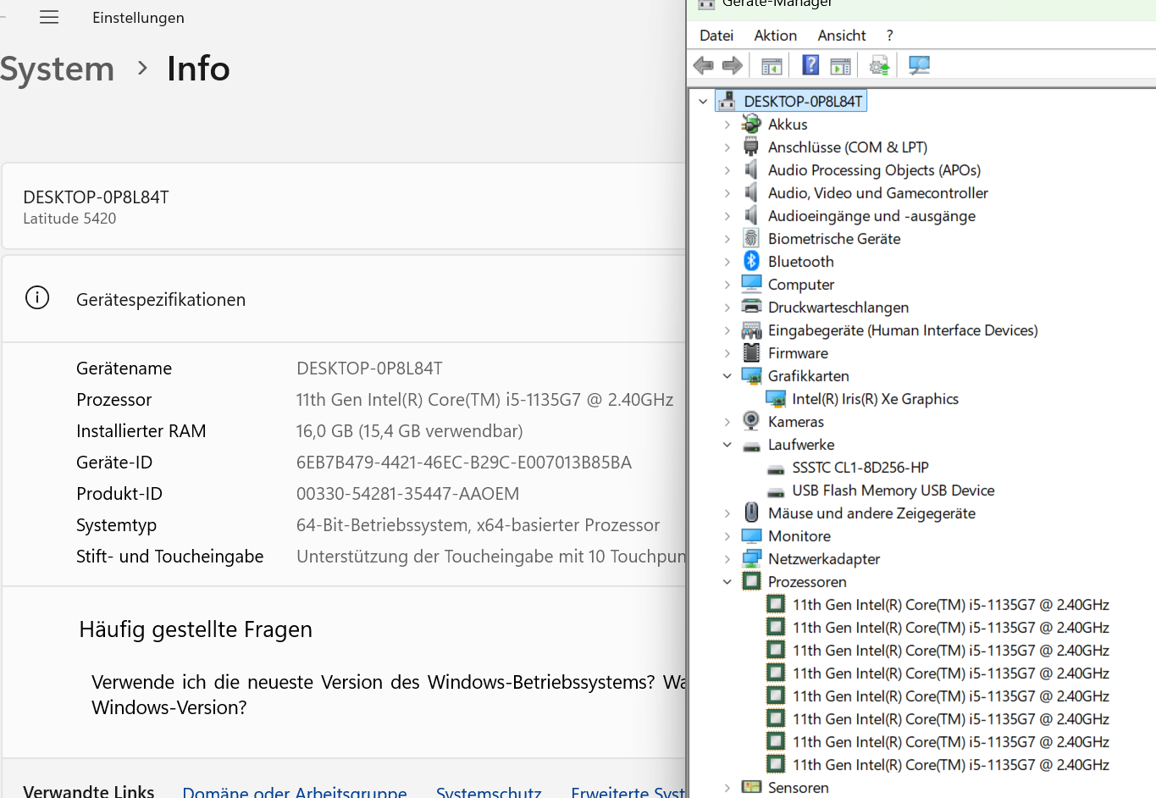Collapse the Laufwerke category
Image resolution: width=1156 pixels, height=798 pixels.
[727, 445]
